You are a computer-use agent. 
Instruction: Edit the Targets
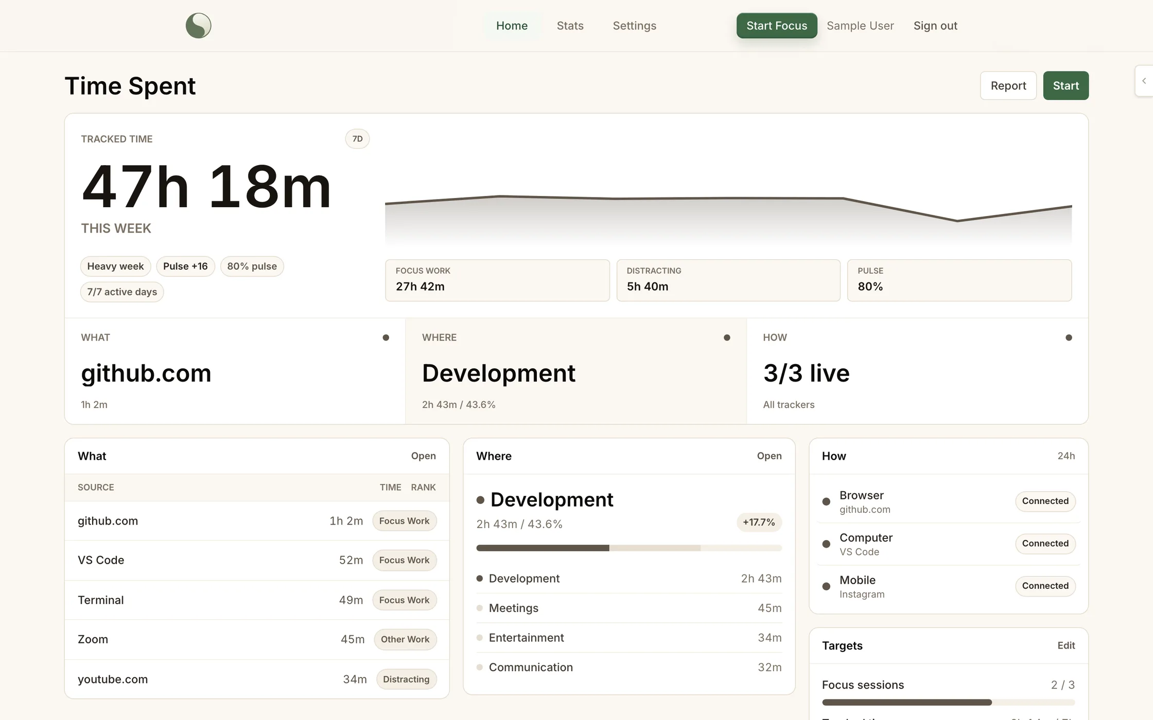point(1066,645)
